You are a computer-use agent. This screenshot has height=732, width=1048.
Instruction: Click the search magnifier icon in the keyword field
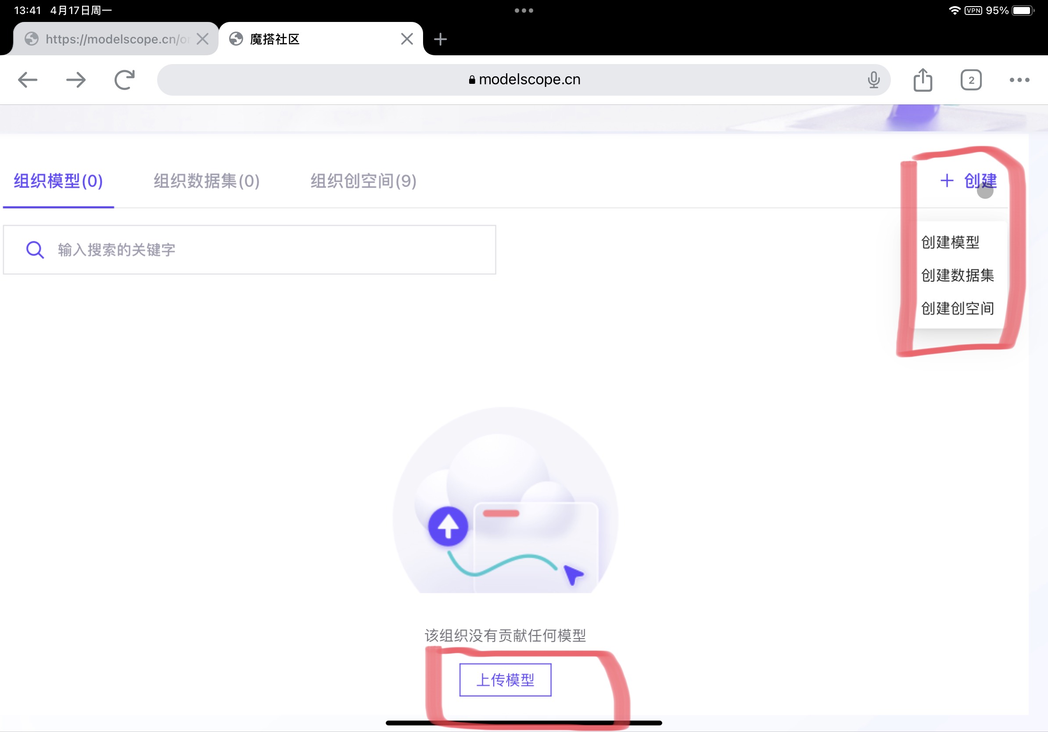[x=34, y=250]
